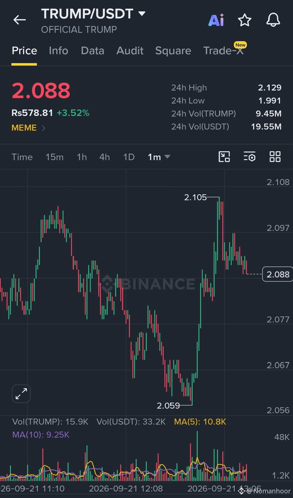Open chart indicator settings icon

click(x=249, y=157)
